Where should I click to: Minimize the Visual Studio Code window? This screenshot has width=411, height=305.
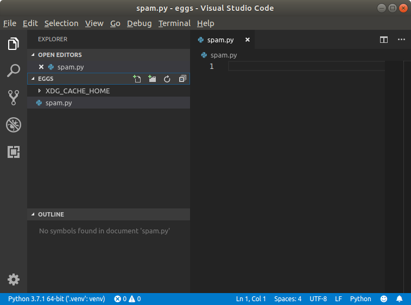coord(381,8)
